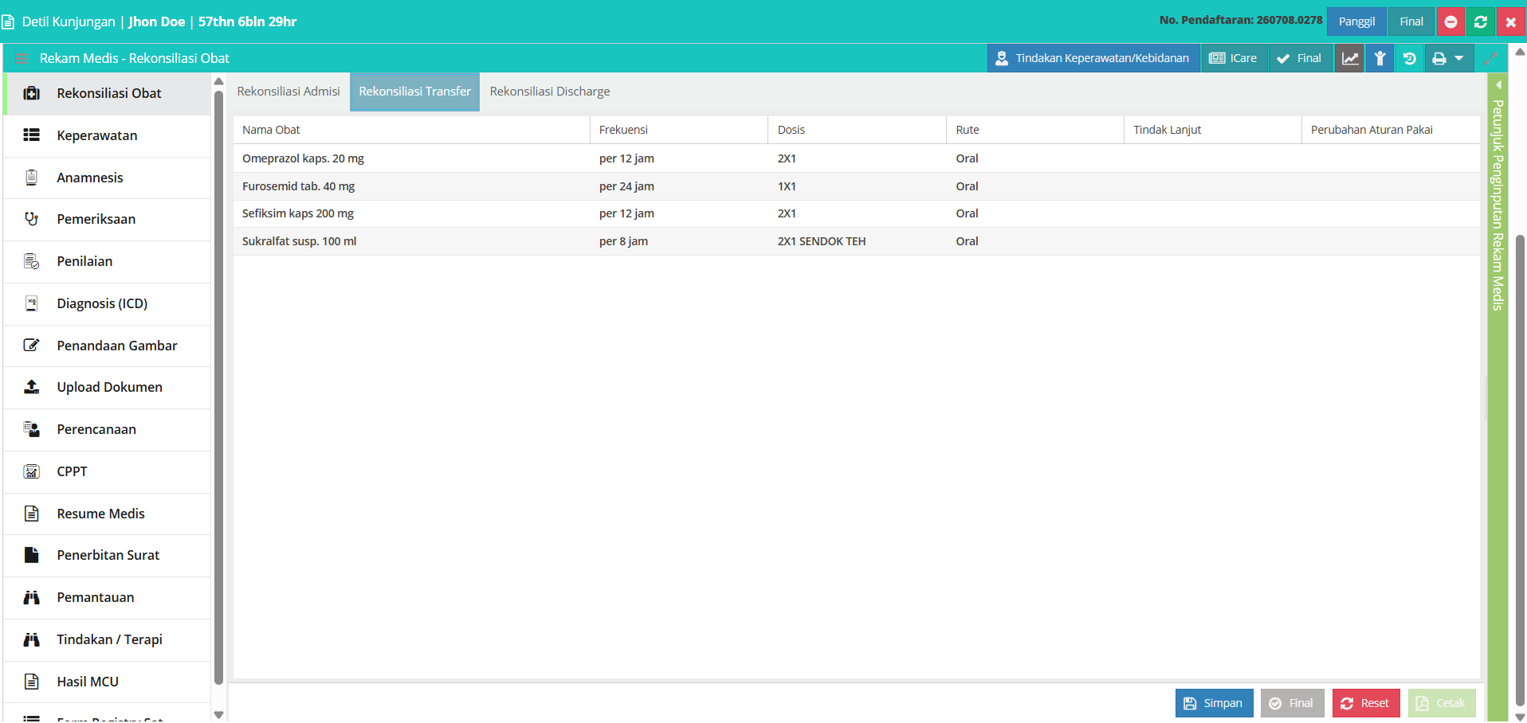The height and width of the screenshot is (723, 1527).
Task: Select the Sefiksim kaps 200 mg row
Action: tap(856, 213)
